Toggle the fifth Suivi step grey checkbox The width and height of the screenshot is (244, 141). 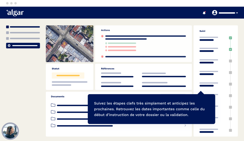230,84
